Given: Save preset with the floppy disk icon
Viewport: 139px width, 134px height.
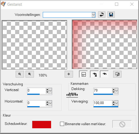Looking at the screenshot, I should 111,15.
